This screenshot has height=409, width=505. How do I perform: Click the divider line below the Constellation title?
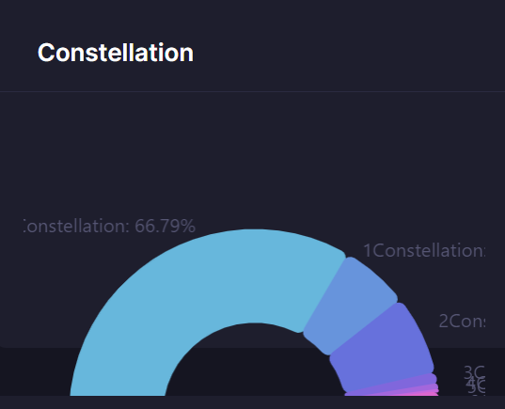pos(252,92)
